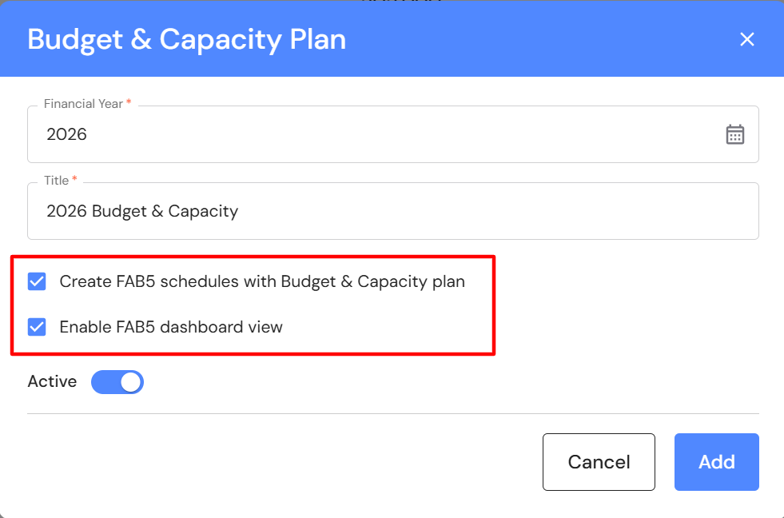This screenshot has width=784, height=518.
Task: Close the Budget & Capacity Plan dialog
Action: coord(746,39)
